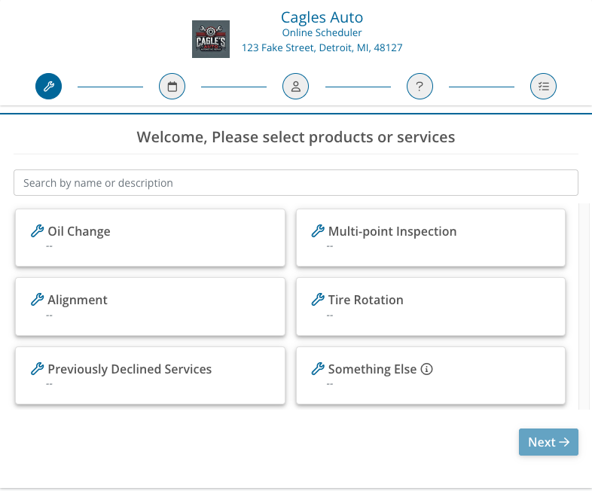
Task: Click the Cagles Auto title link
Action: 322,17
